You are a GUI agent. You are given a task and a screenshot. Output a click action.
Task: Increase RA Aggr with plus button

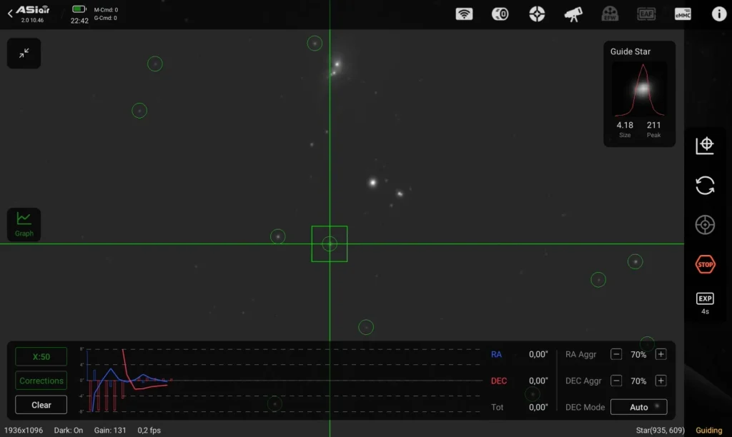click(x=661, y=354)
